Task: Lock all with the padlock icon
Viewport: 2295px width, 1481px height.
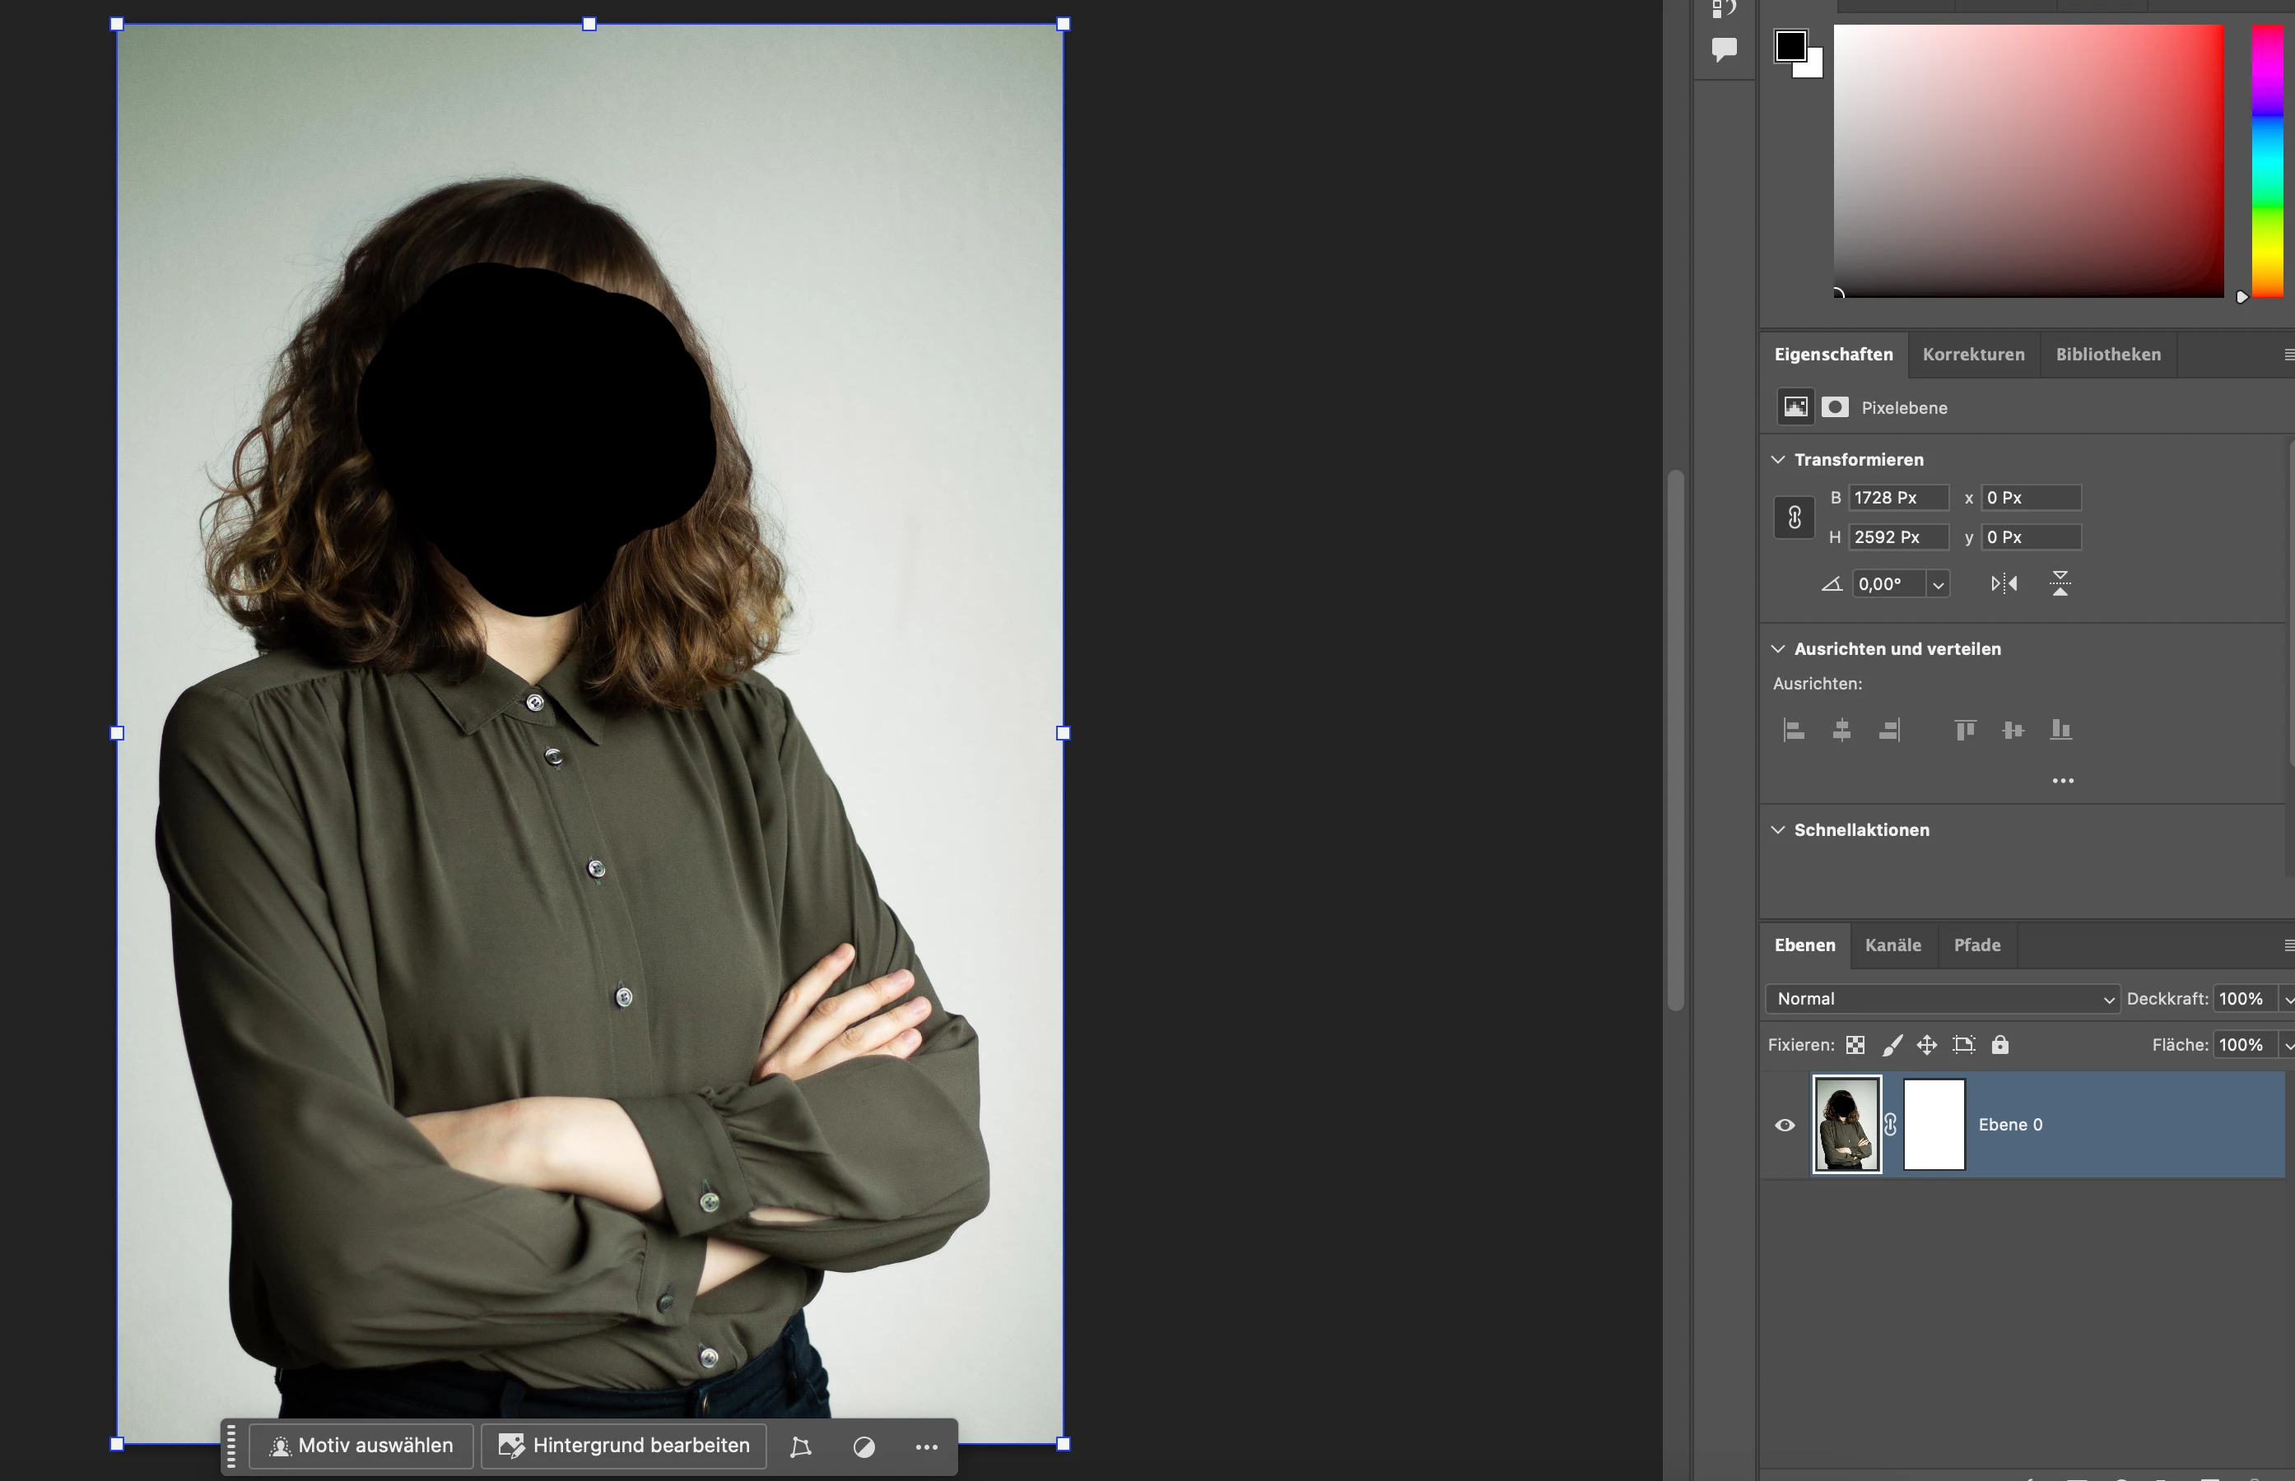Action: (1999, 1044)
